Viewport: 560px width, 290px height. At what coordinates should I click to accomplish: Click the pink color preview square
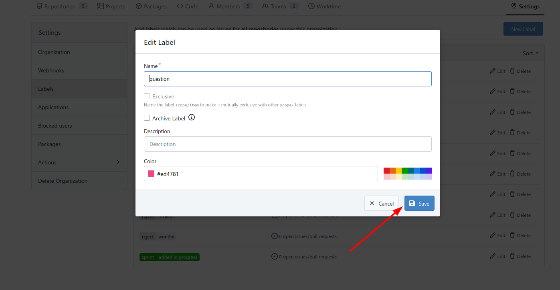click(x=151, y=174)
